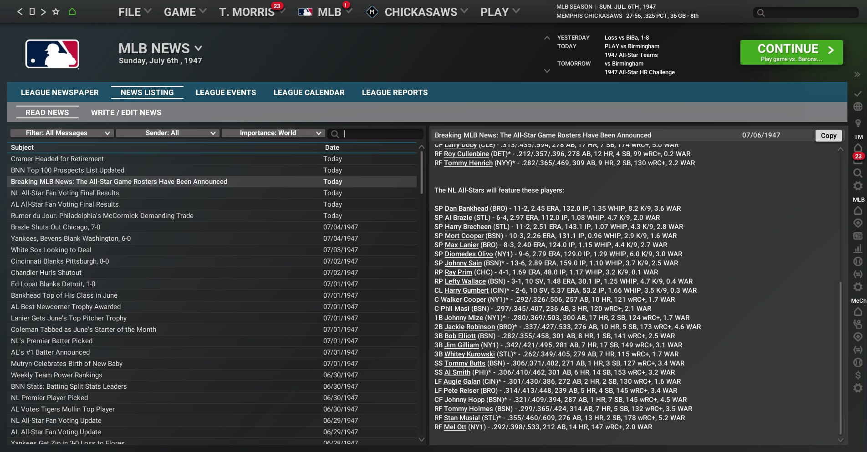
Task: Click the bookmark star icon
Action: point(56,12)
